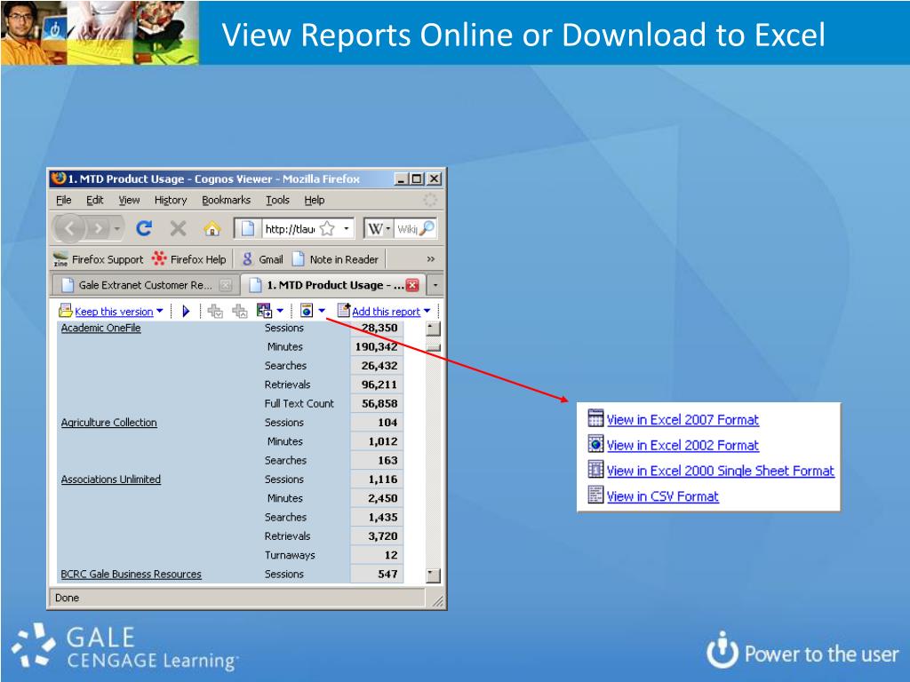Screen dimensions: 910x682
Task: Click the Firefox forward arrow button
Action: point(99,229)
